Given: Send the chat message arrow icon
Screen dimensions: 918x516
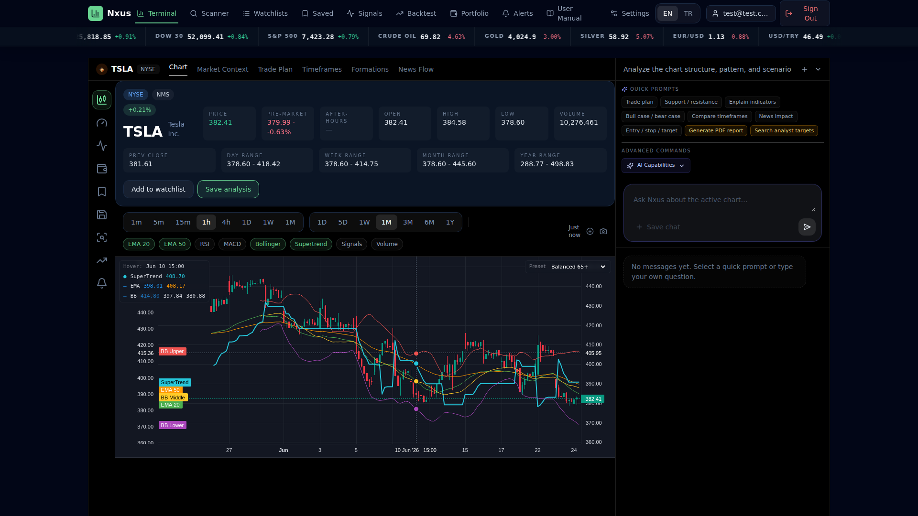Looking at the screenshot, I should pyautogui.click(x=807, y=227).
